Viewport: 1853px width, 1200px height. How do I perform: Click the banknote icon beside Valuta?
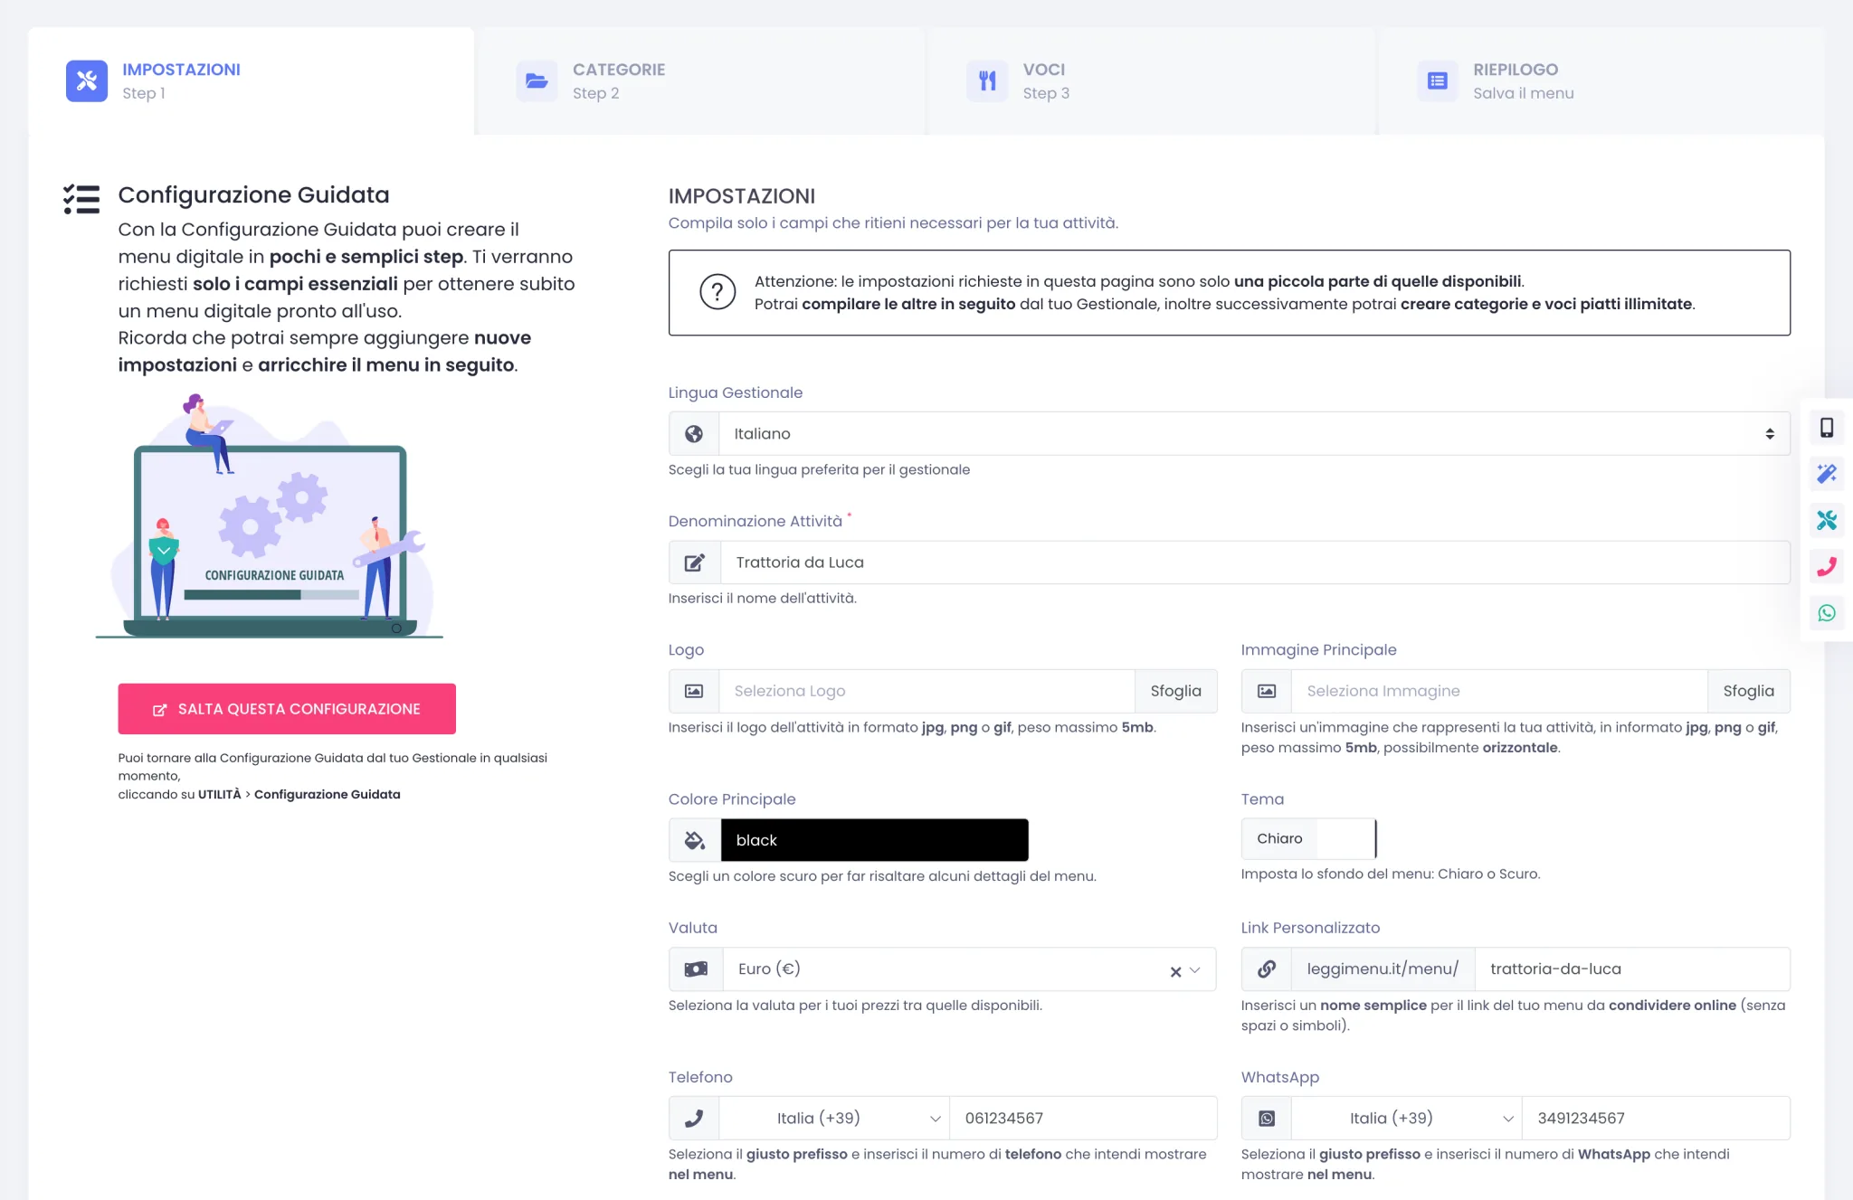pos(696,969)
